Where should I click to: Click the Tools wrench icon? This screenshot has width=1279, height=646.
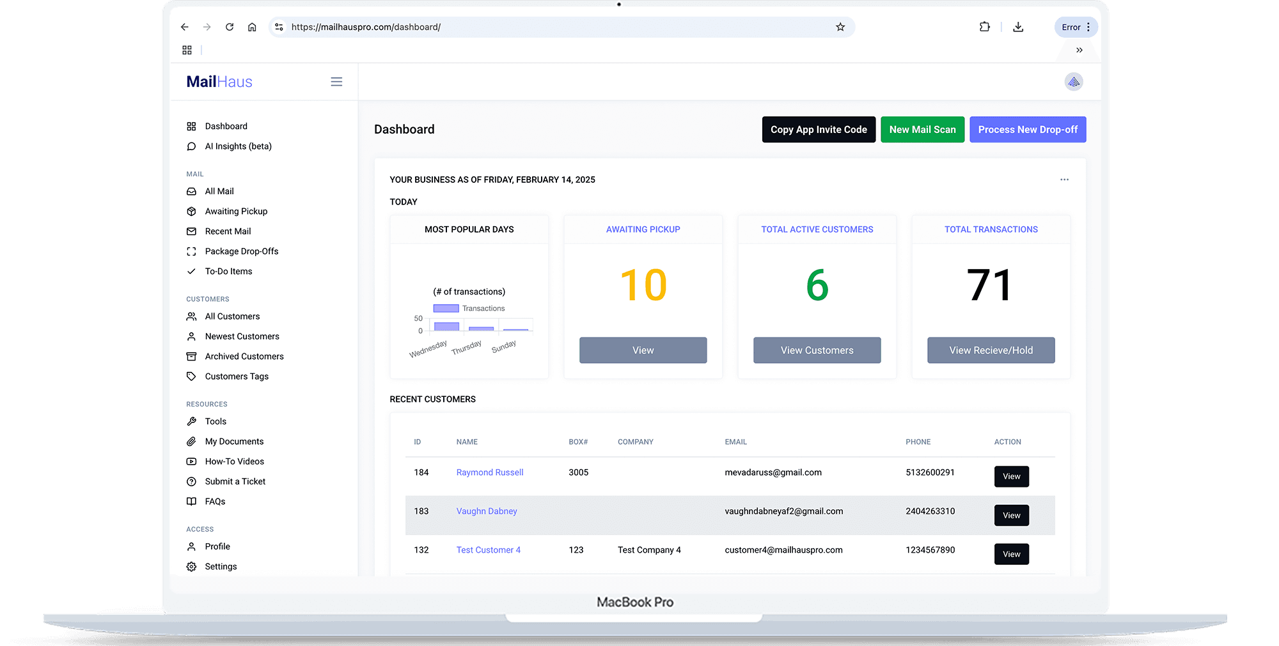191,421
